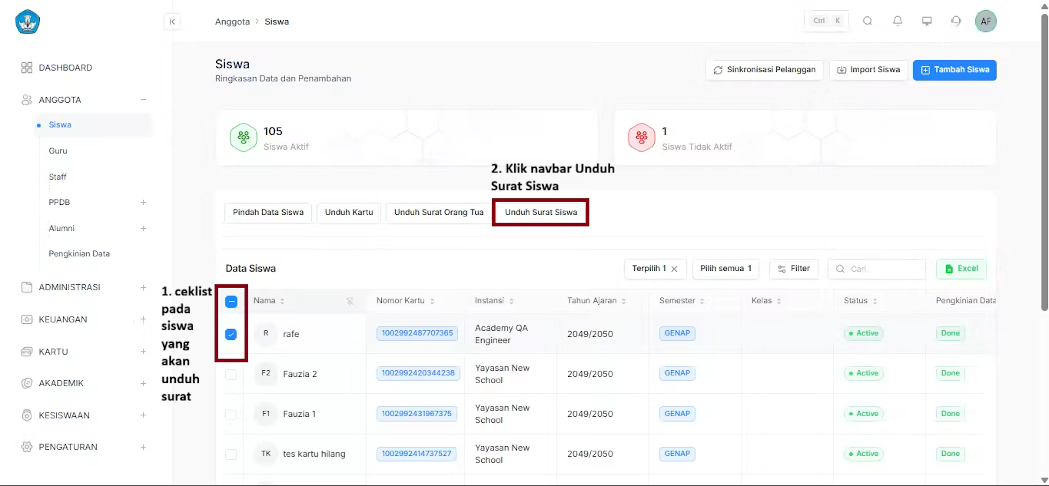Uncheck the checkbox for rafe

(231, 334)
